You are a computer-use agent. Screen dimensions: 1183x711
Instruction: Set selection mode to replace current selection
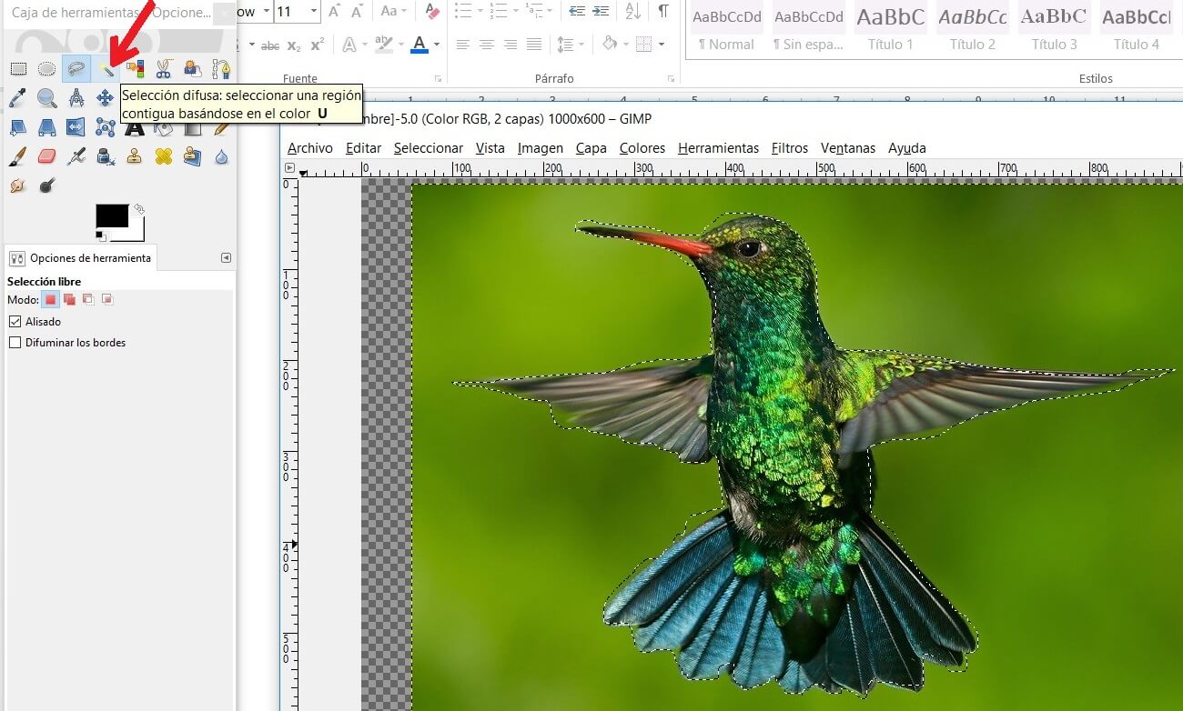point(51,299)
